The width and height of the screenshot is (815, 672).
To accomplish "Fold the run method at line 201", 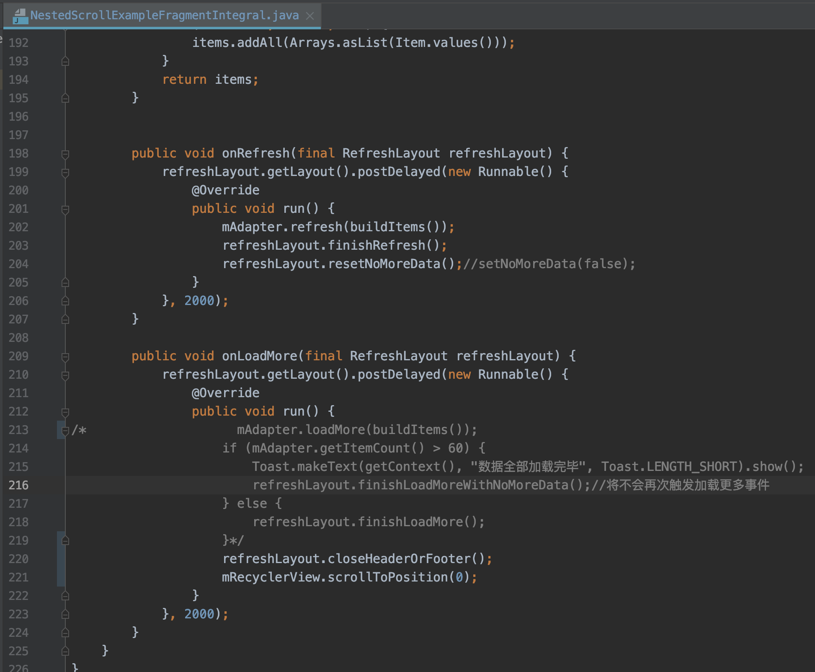I will 65,209.
